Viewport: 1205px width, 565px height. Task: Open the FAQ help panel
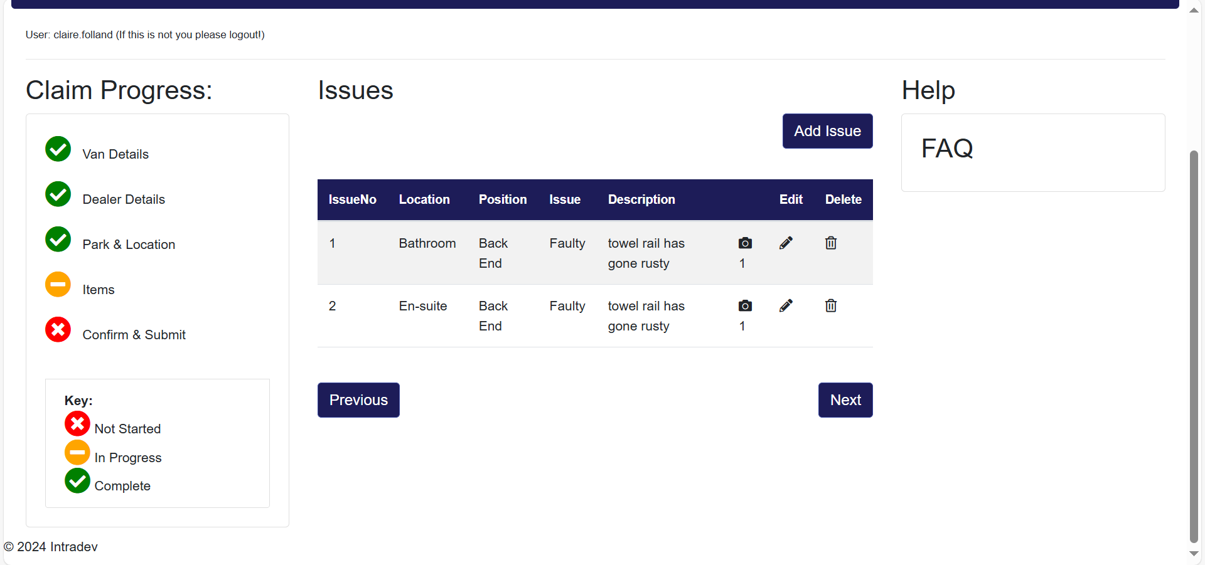947,149
